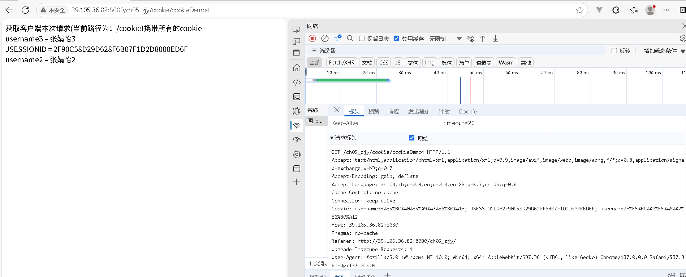Switch to the 响应 tab
This screenshot has height=277, width=686.
pos(393,112)
